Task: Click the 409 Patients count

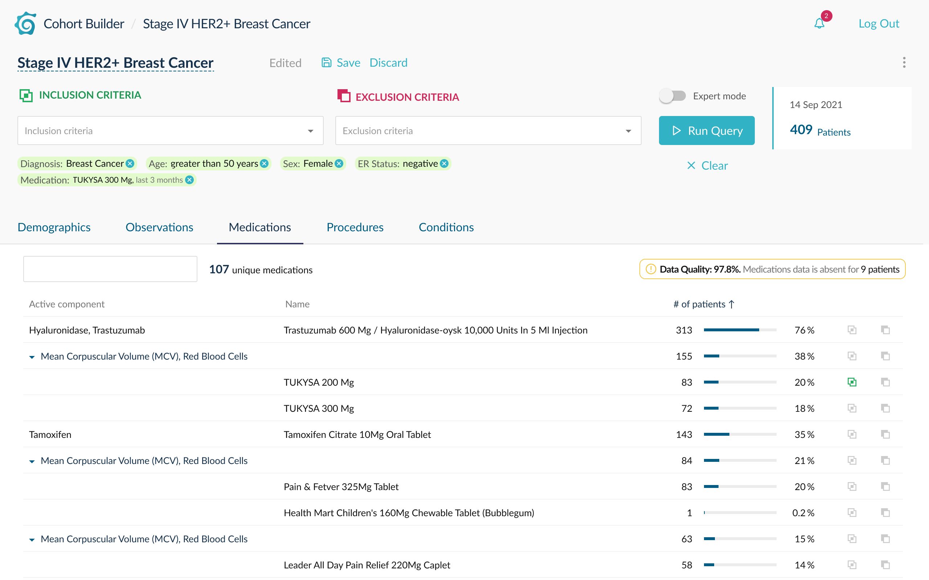Action: 820,130
